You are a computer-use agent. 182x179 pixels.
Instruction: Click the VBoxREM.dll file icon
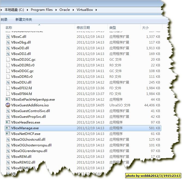coord(8,156)
